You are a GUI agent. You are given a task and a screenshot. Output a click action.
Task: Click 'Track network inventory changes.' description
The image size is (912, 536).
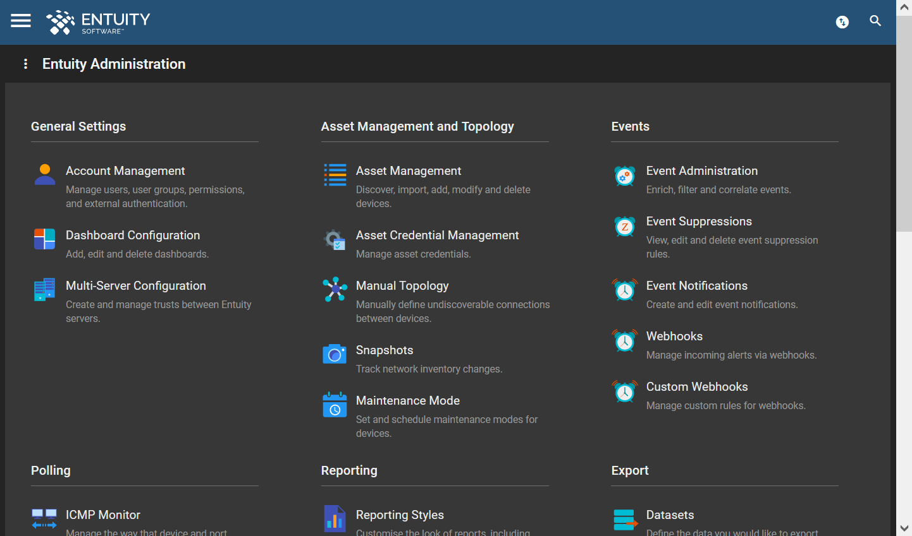point(429,369)
